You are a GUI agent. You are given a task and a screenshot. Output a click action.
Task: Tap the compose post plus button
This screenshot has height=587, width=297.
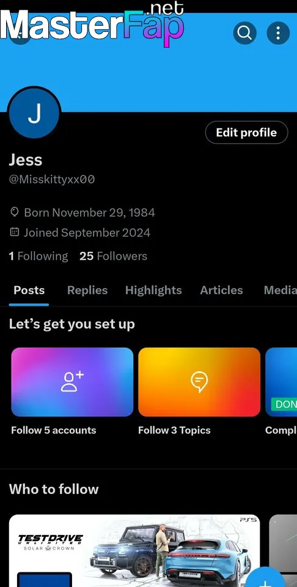(265, 578)
